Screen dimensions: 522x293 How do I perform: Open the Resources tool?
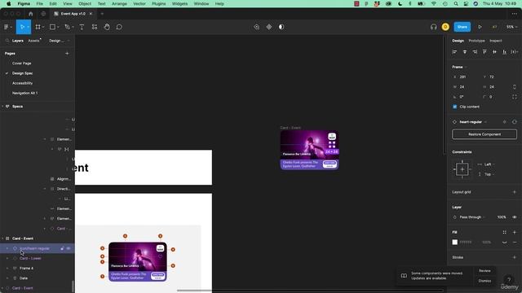pyautogui.click(x=95, y=27)
